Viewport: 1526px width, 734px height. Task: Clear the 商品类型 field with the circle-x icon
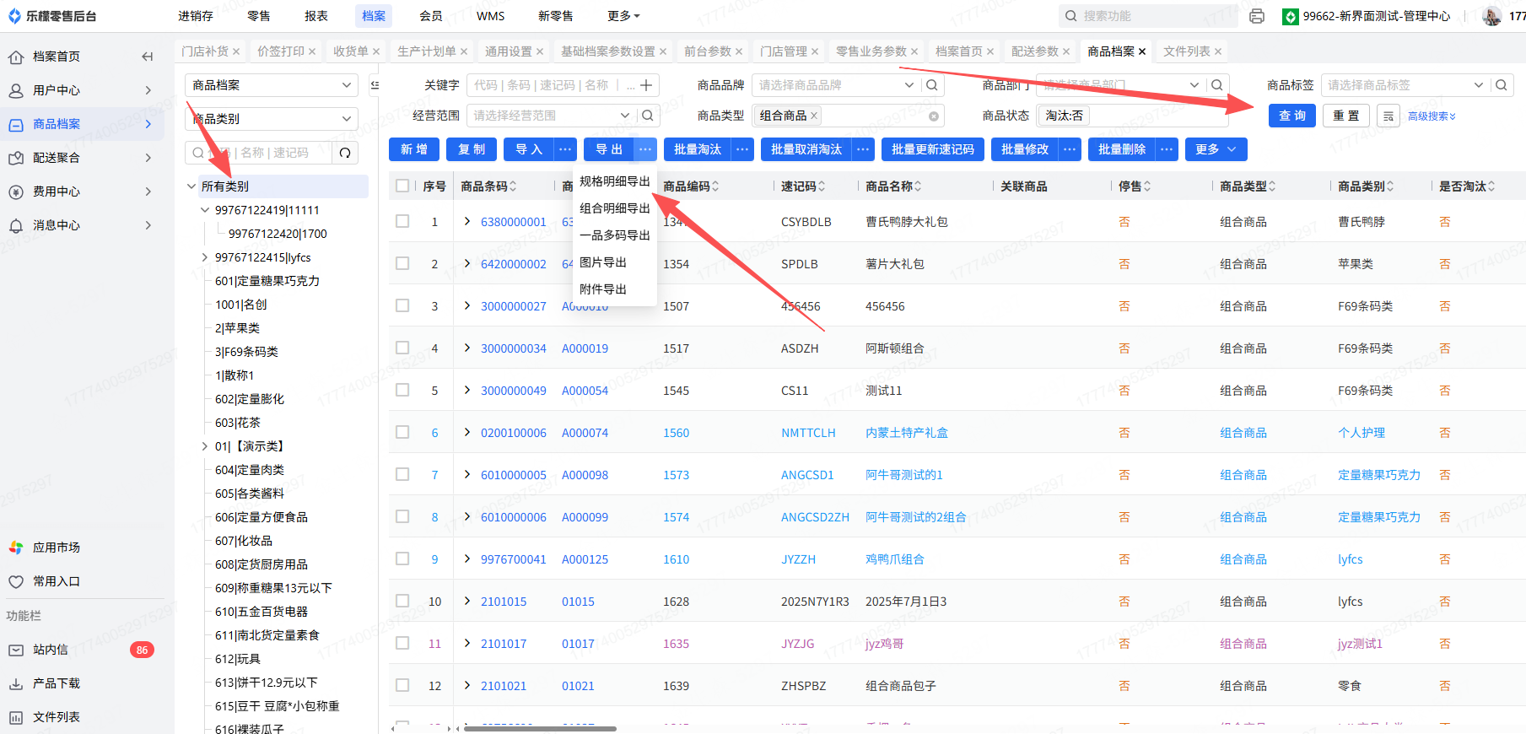click(934, 116)
